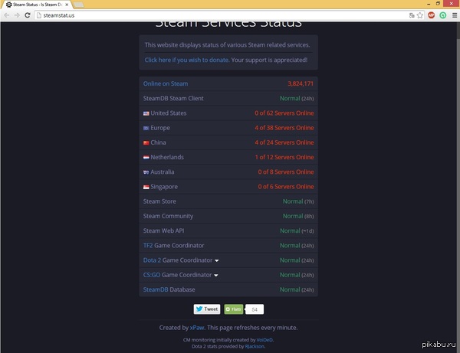Open the TF2 link

tap(148, 246)
